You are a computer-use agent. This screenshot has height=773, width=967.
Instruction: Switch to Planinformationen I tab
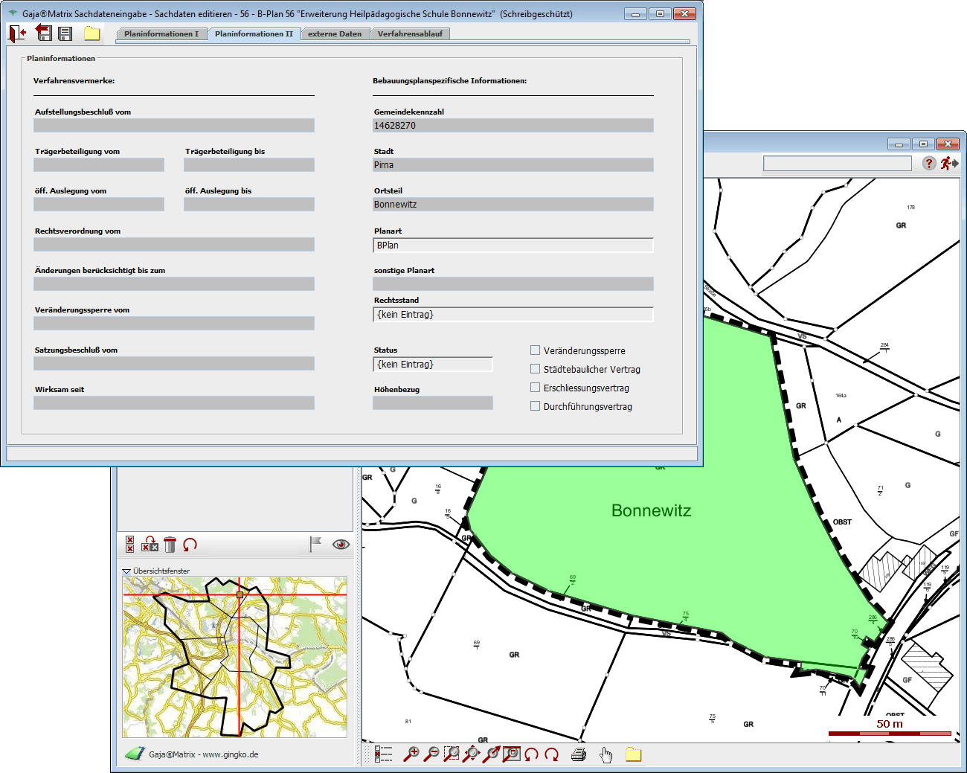pyautogui.click(x=161, y=33)
